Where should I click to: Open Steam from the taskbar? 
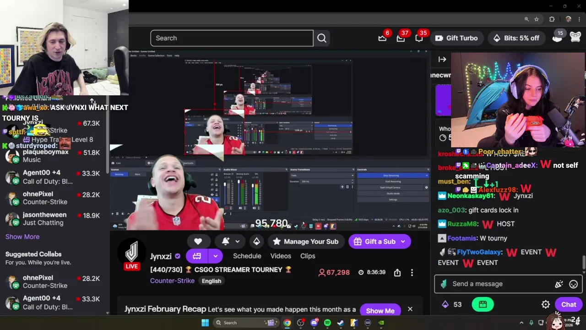tap(341, 323)
